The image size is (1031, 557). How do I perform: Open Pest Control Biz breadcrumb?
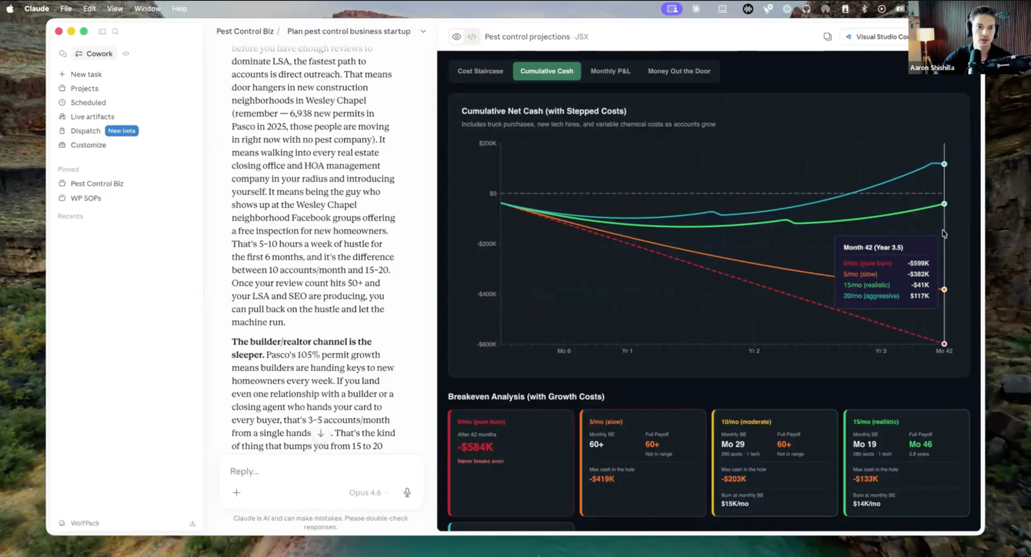point(245,31)
